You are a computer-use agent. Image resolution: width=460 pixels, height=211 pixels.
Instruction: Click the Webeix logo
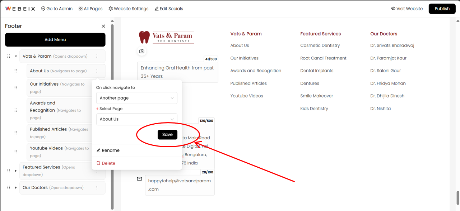point(20,9)
